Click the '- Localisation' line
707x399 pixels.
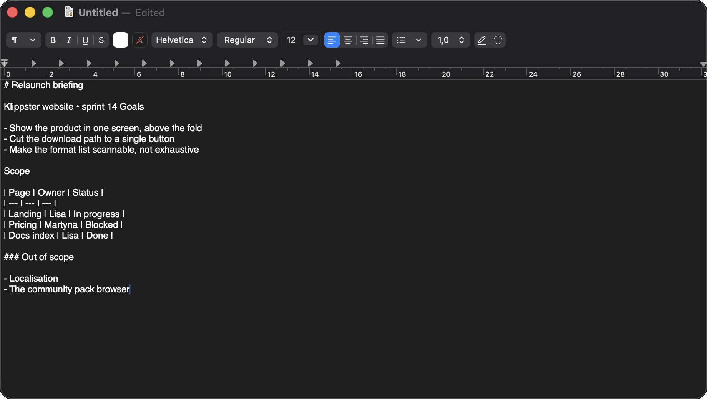(x=31, y=279)
